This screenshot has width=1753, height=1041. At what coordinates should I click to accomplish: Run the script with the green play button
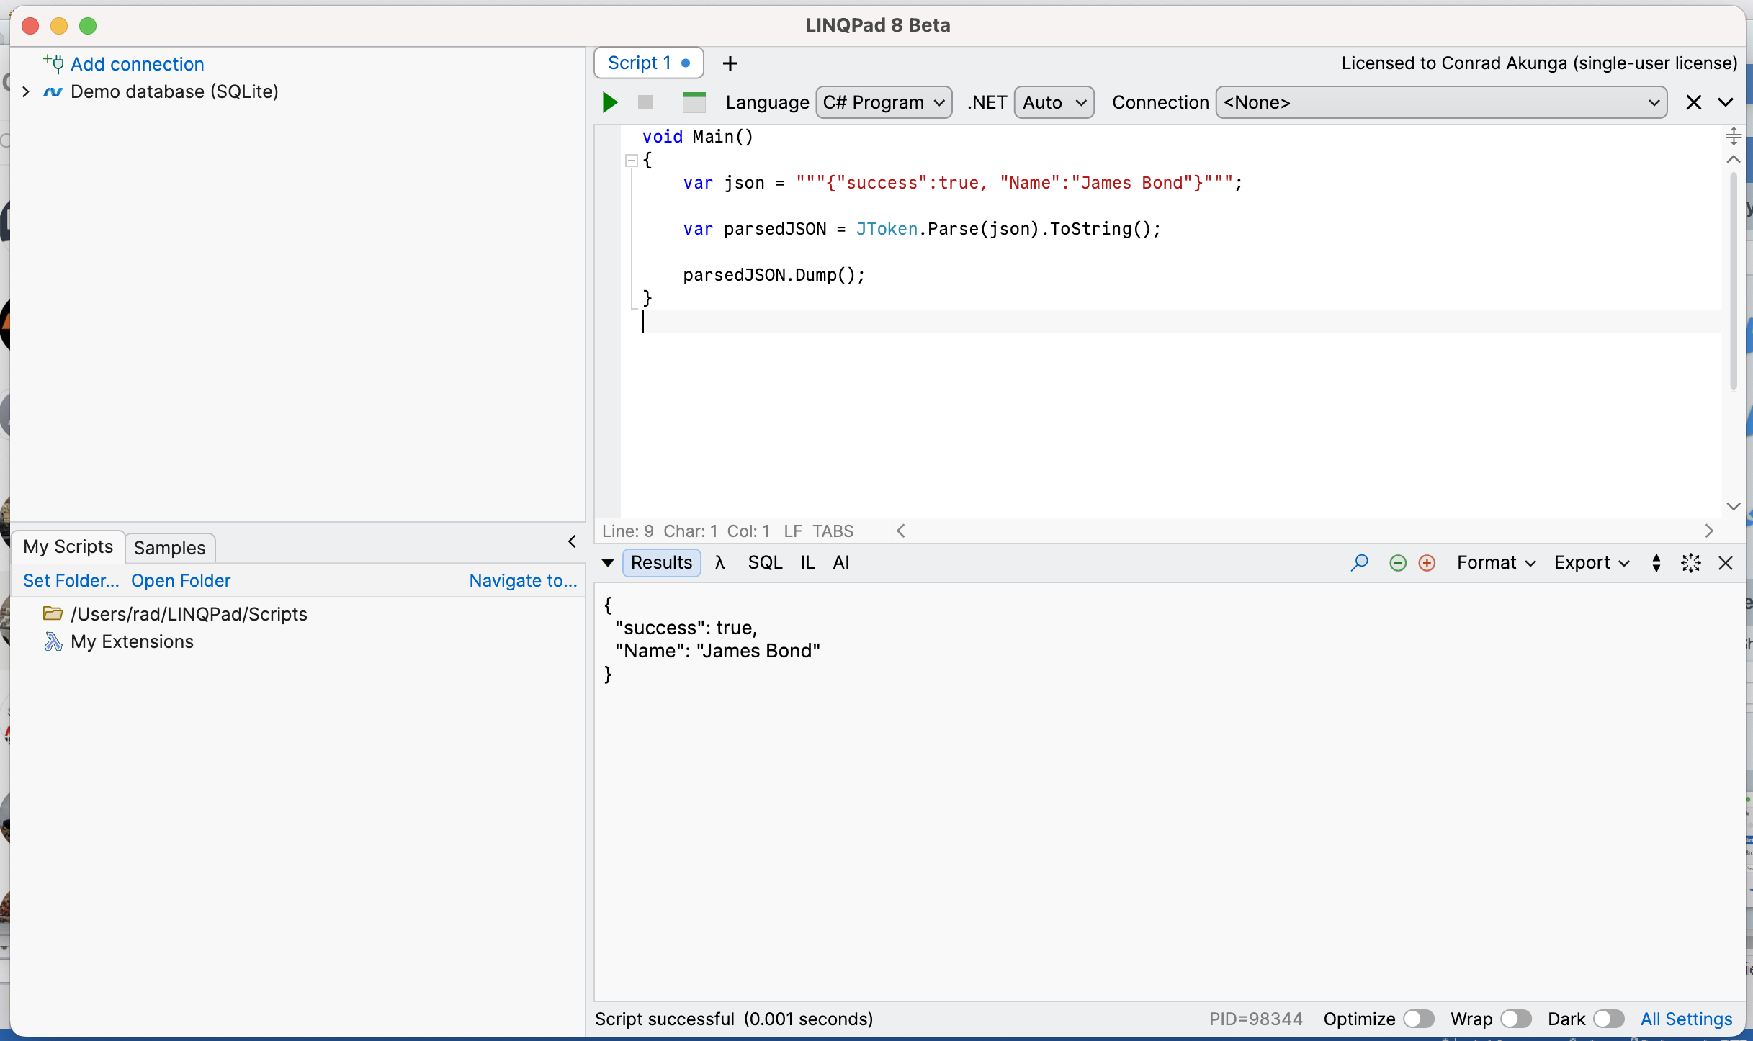[610, 102]
